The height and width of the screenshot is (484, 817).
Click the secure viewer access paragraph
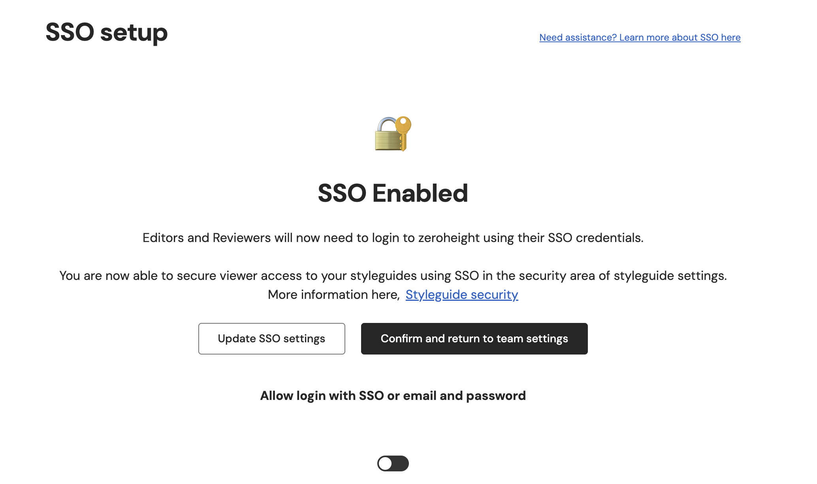click(393, 276)
